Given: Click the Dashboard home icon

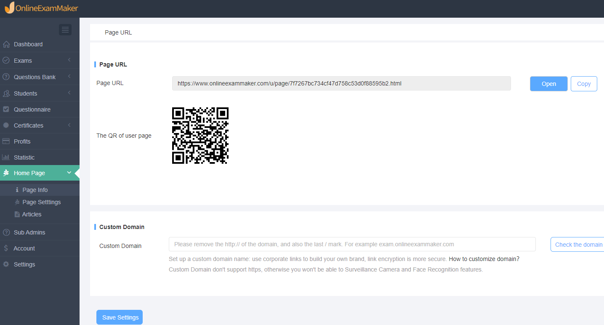Looking at the screenshot, I should click(6, 44).
